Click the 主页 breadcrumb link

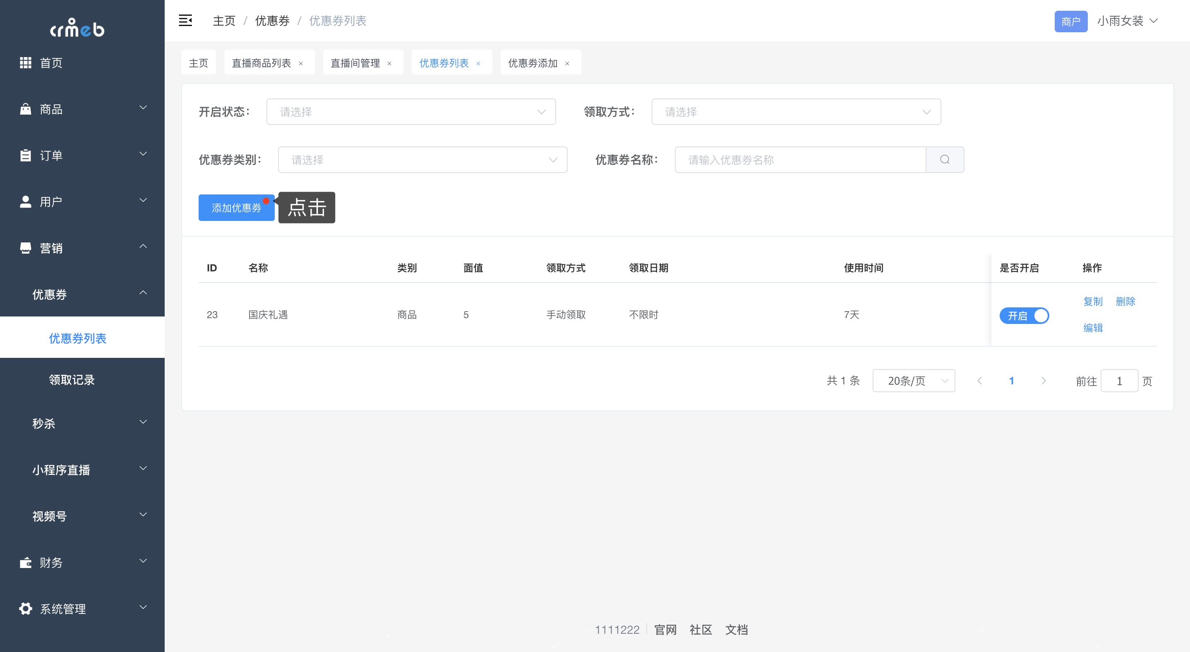[x=224, y=21]
